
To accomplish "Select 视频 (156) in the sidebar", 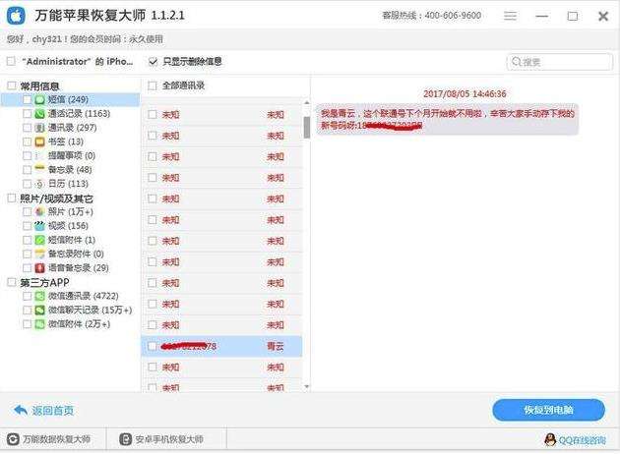I will pos(68,226).
